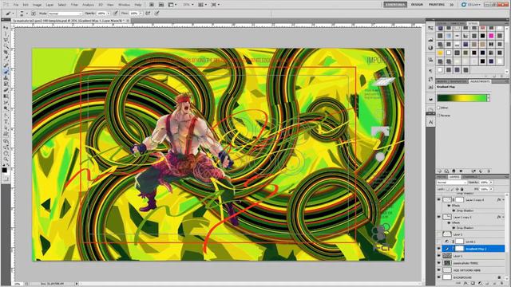Viewport: 511px width, 287px height.
Task: Launch Bridge from the application bar
Action: pos(152,5)
